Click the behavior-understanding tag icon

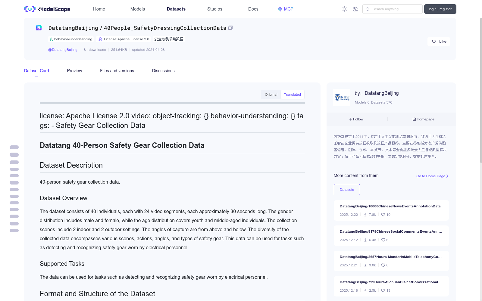coord(51,39)
